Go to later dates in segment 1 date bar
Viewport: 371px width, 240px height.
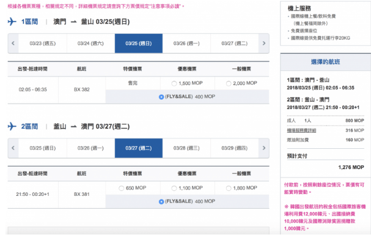tap(264, 43)
